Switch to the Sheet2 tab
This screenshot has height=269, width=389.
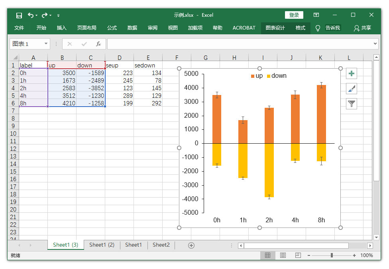click(x=161, y=245)
